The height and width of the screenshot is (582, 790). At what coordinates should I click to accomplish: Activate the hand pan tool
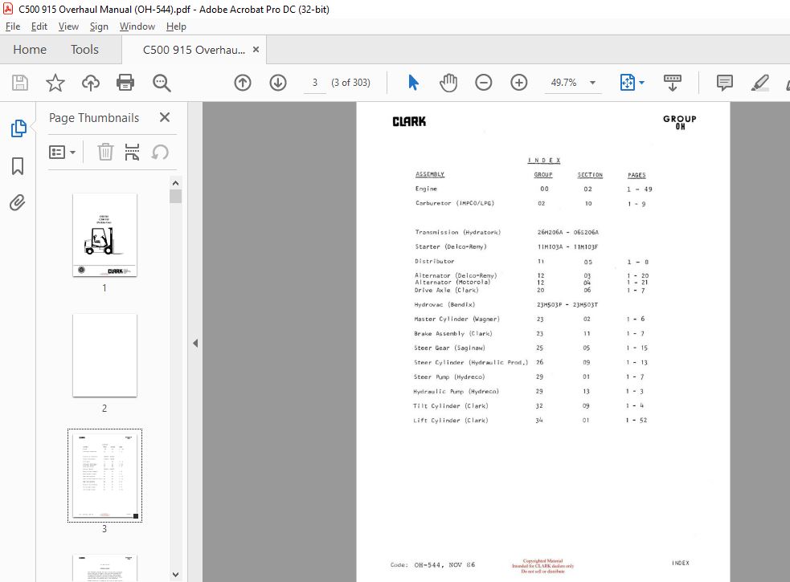point(448,83)
